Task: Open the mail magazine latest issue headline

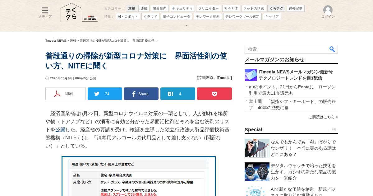Action: coord(296,75)
